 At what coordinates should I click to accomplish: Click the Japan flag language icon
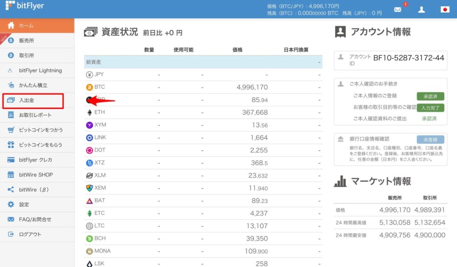point(445,10)
